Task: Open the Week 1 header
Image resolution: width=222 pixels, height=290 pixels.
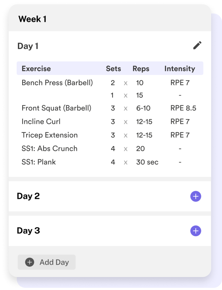Action: pyautogui.click(x=32, y=19)
